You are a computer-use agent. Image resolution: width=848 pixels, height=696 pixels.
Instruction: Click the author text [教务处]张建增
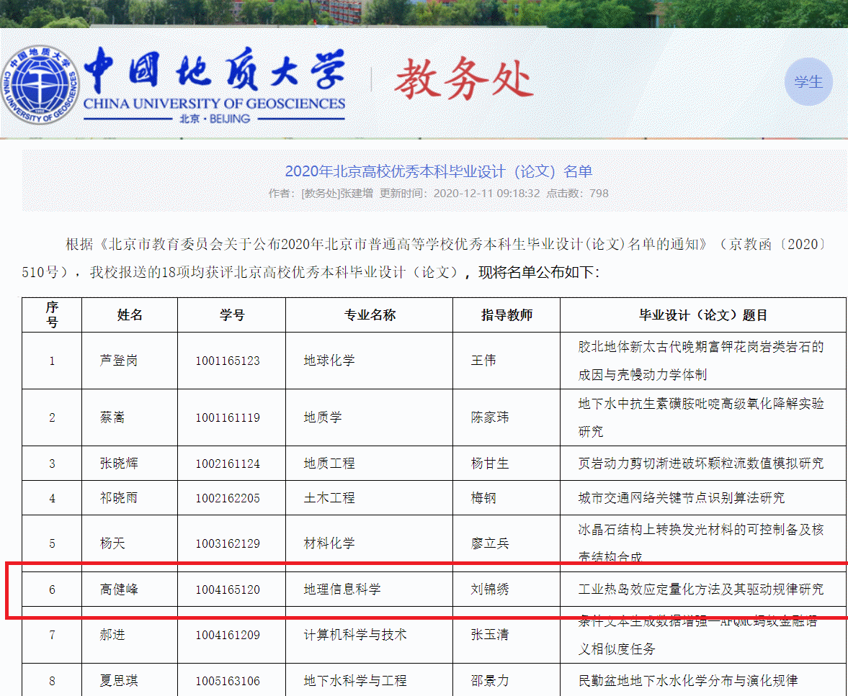pyautogui.click(x=337, y=193)
